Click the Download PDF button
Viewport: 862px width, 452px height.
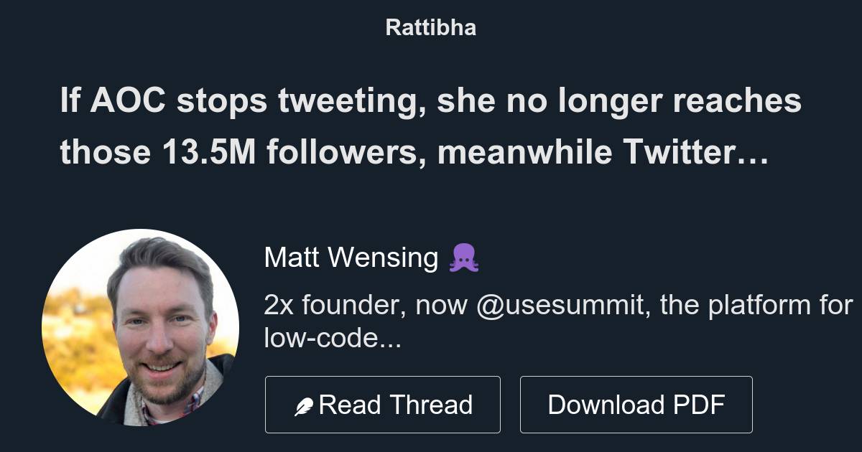(x=637, y=404)
